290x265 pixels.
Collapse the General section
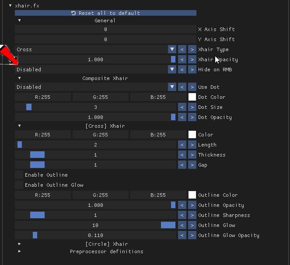[x=19, y=21]
